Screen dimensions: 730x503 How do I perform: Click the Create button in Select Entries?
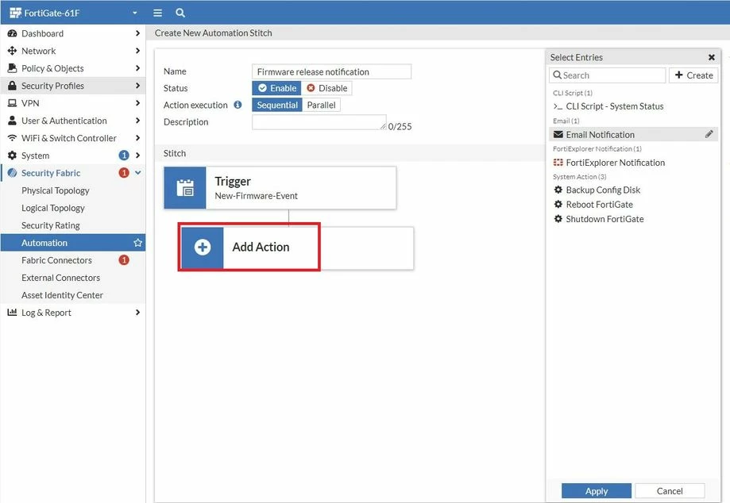pyautogui.click(x=693, y=75)
